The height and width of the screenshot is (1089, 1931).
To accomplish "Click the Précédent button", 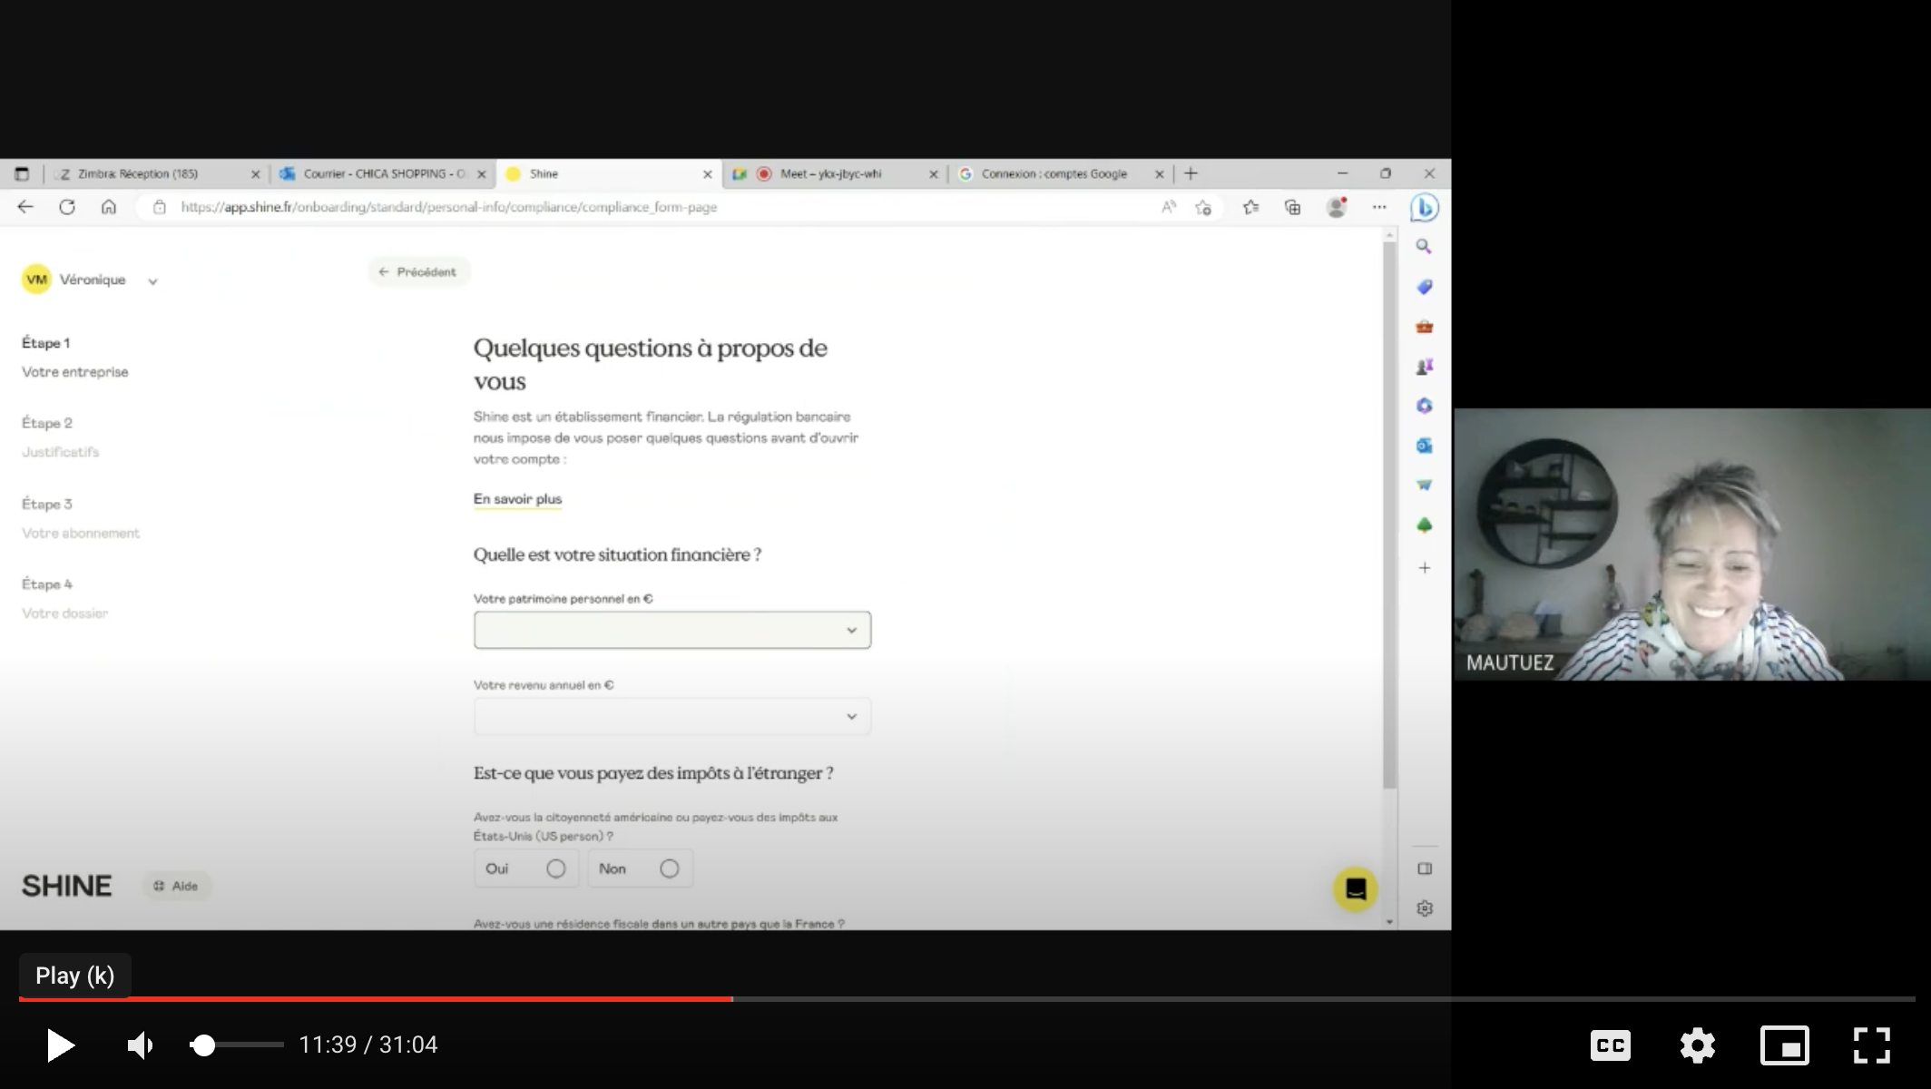I will pos(418,271).
